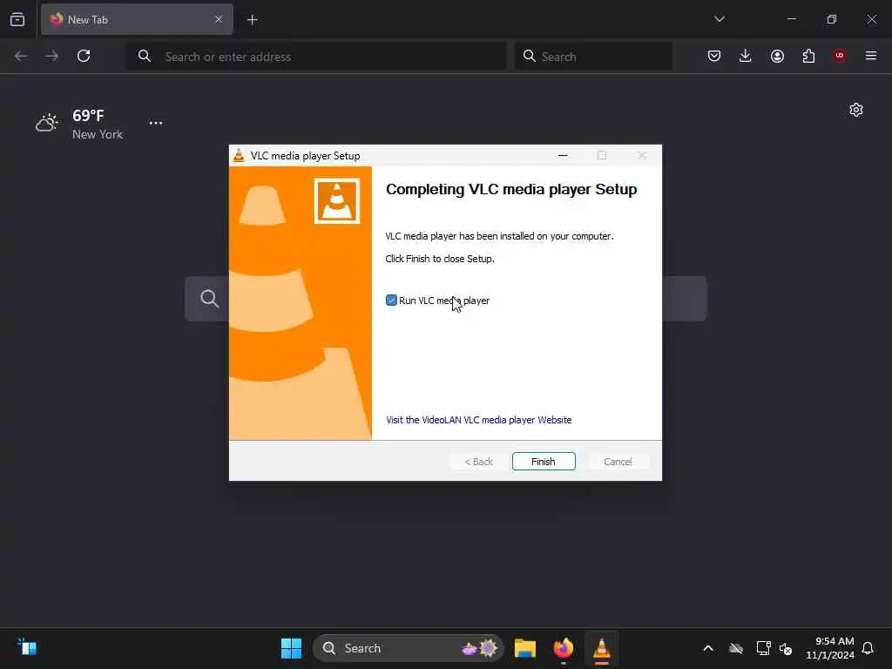Screen dimensions: 892x669
Task: Open the list all tabs dropdown
Action: tap(719, 19)
